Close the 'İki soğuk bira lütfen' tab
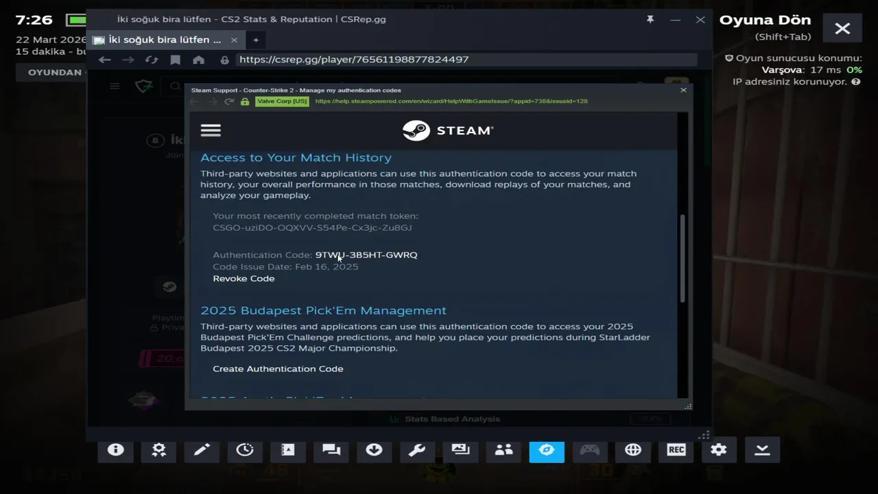Screen dimensions: 878x494 tap(234, 40)
